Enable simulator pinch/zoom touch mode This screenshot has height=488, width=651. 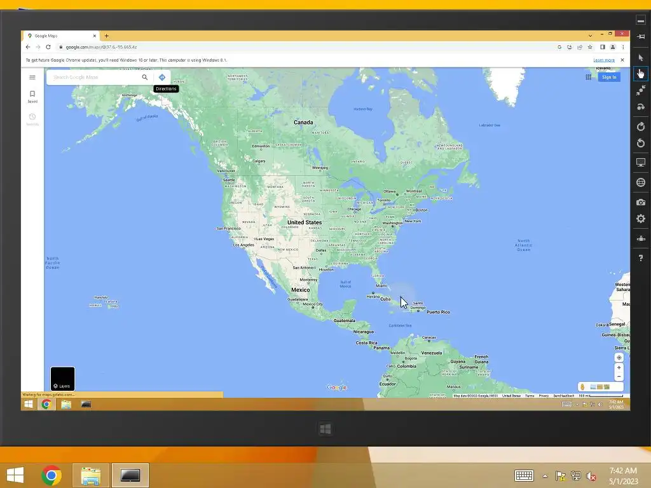tap(641, 90)
